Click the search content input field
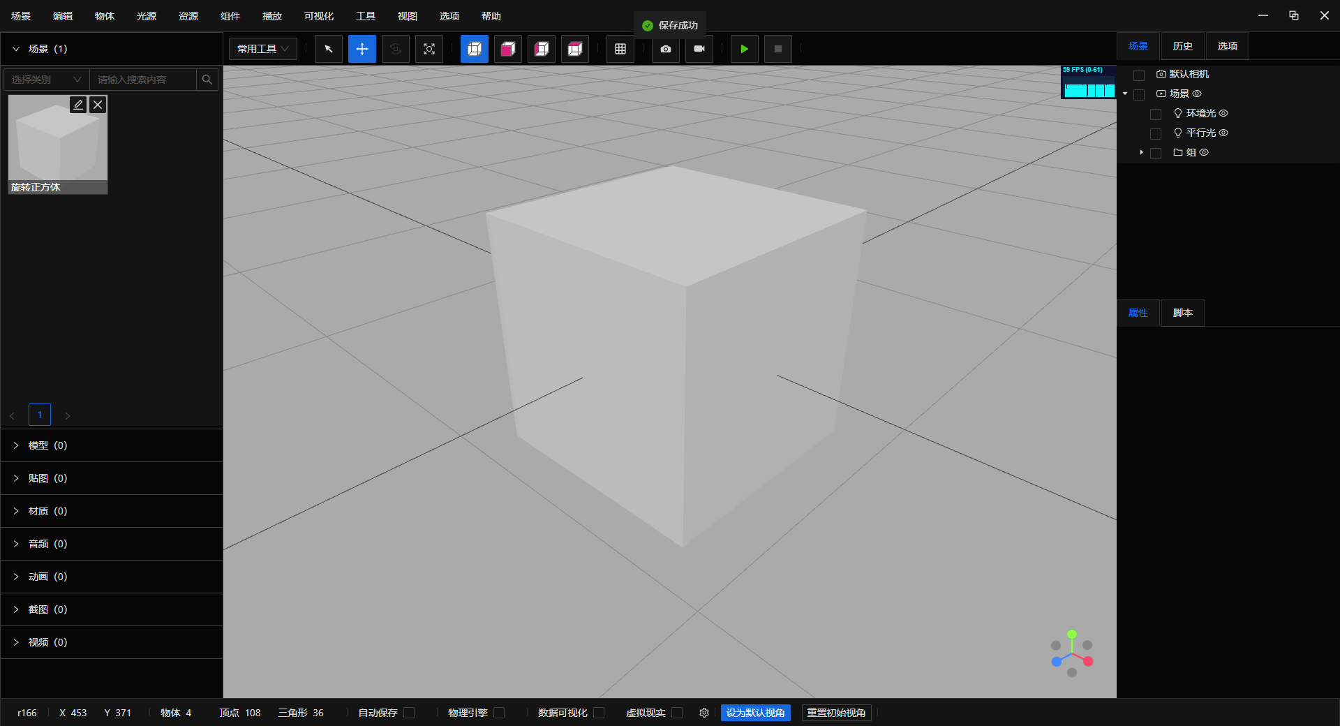The height and width of the screenshot is (726, 1340). pyautogui.click(x=143, y=80)
